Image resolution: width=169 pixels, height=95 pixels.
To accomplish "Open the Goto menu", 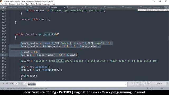I will click(x=28, y=4).
